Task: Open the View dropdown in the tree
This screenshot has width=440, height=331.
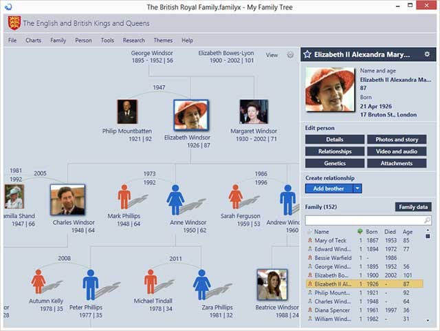Action: [x=272, y=55]
